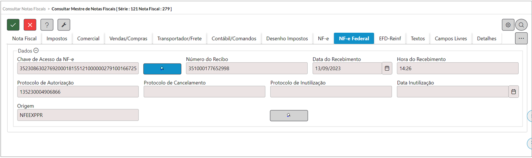This screenshot has height=158, width=532.
Task: Click the gray button below Protocolo de Inutilização
Action: click(289, 115)
